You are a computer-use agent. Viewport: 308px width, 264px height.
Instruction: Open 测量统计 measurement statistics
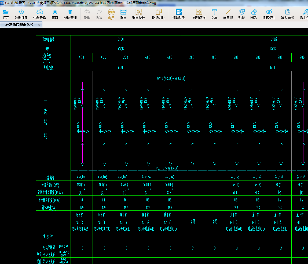point(138,14)
